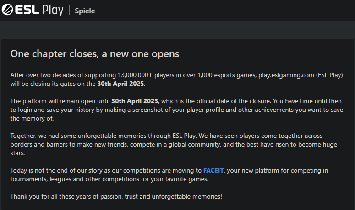Click the grey band under the header

tap(178, 30)
